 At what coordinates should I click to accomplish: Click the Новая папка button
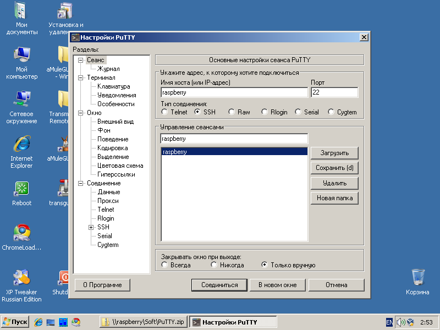coord(334,198)
